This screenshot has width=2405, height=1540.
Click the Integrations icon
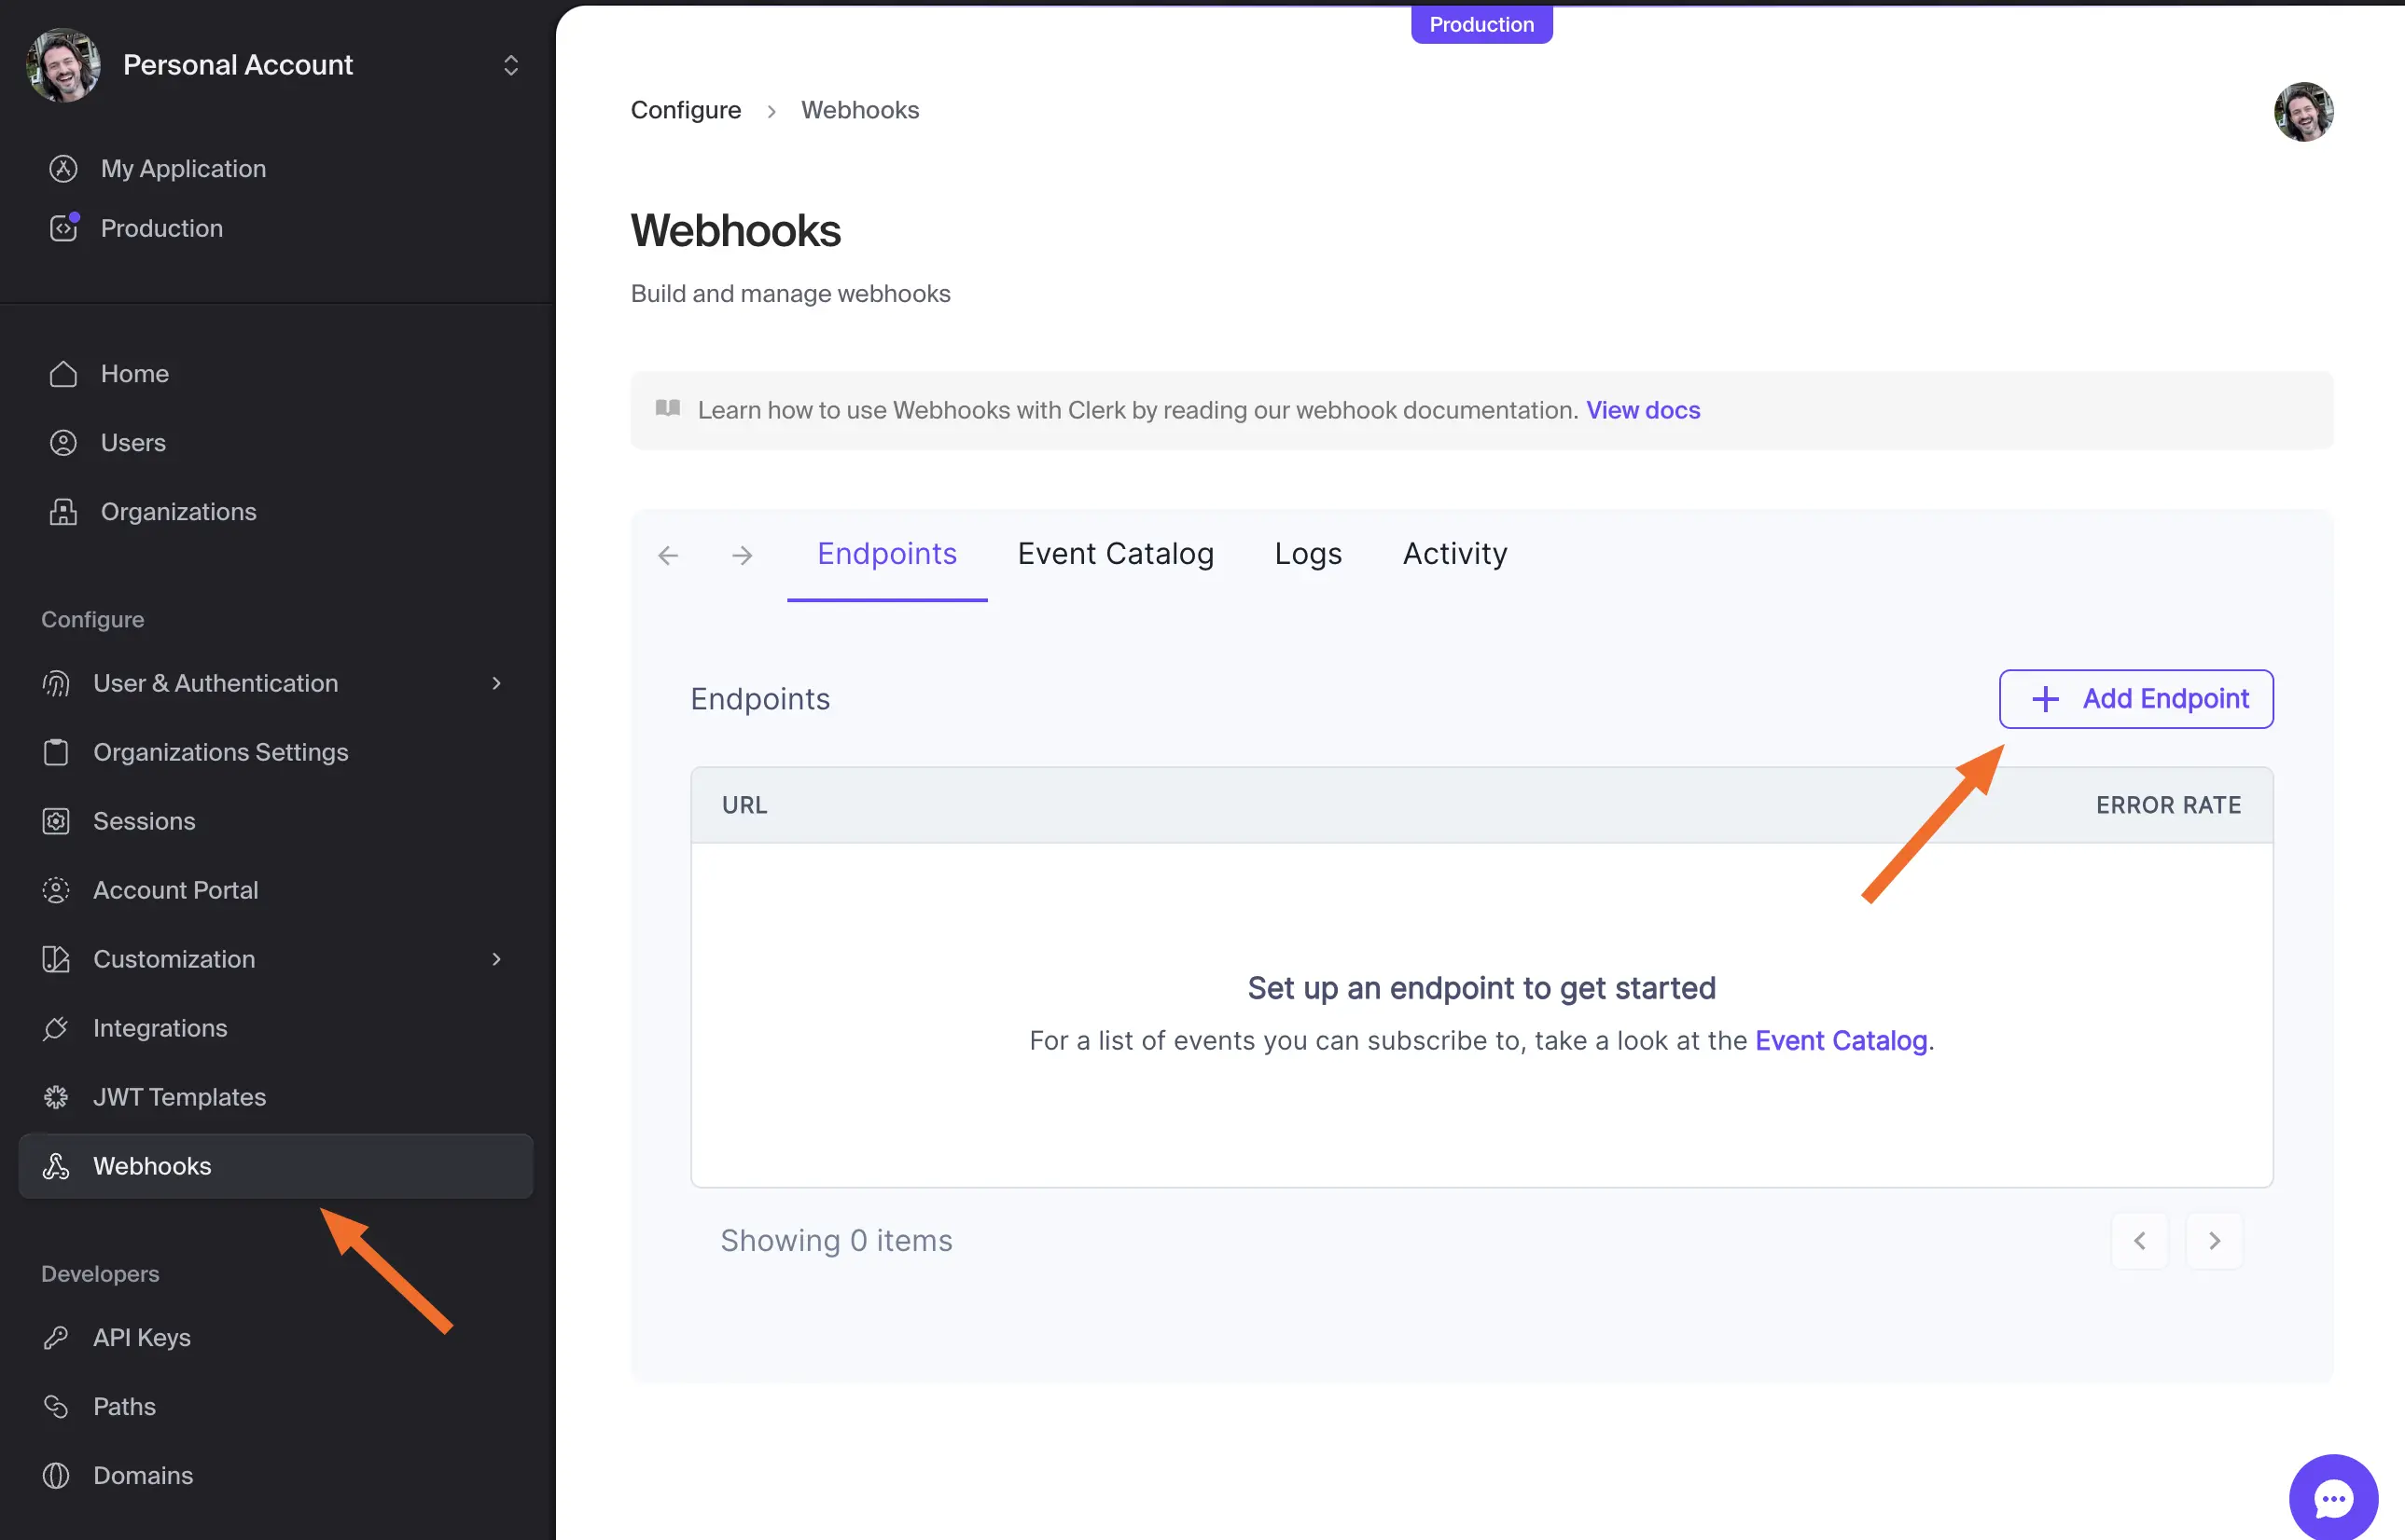55,1028
